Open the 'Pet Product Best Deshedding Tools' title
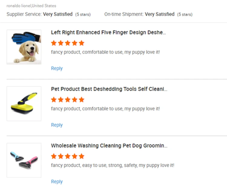This screenshot has width=227, height=192. point(109,89)
